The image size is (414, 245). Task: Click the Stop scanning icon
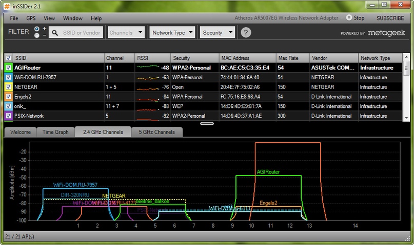coord(349,18)
